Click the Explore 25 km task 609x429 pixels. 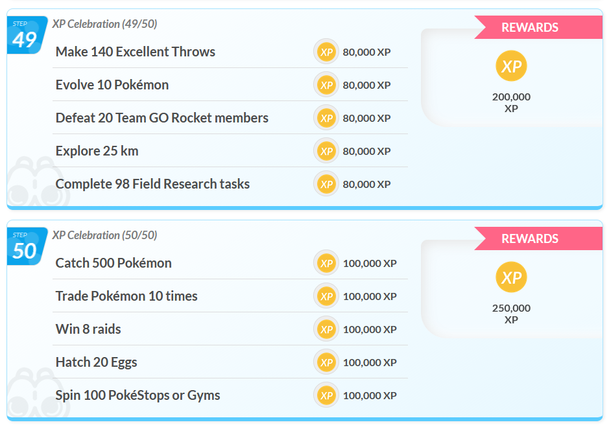[x=97, y=151]
